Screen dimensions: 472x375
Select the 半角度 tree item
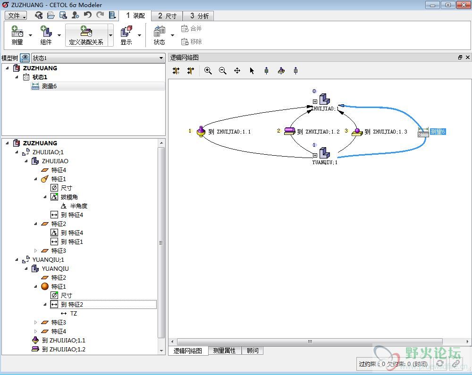78,206
